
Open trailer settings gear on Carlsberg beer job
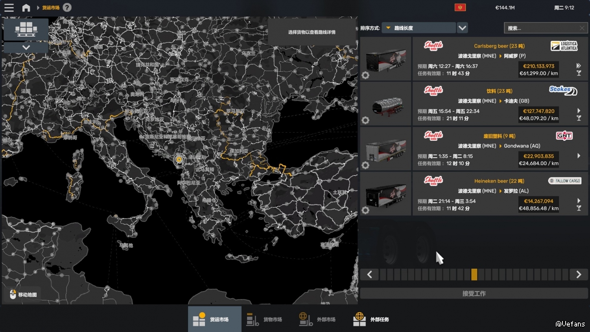click(x=365, y=75)
